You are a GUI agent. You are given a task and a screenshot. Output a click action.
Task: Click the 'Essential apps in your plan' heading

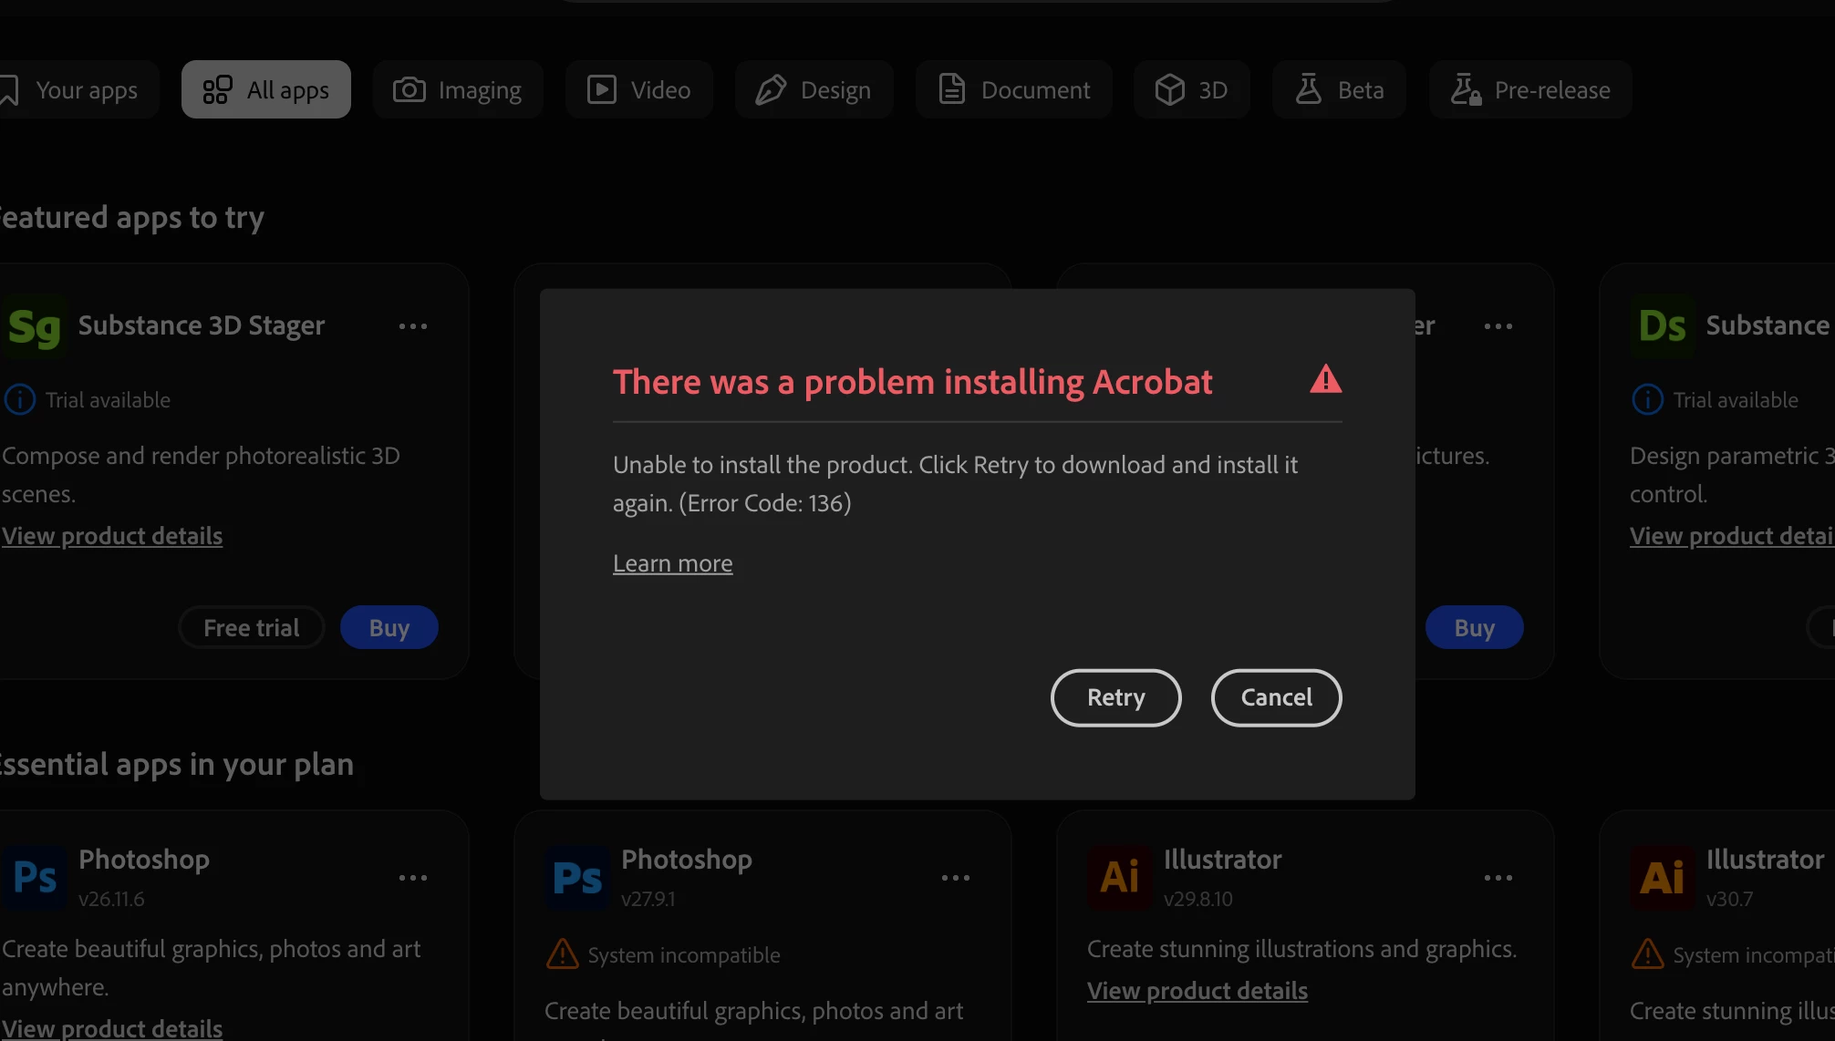[177, 764]
